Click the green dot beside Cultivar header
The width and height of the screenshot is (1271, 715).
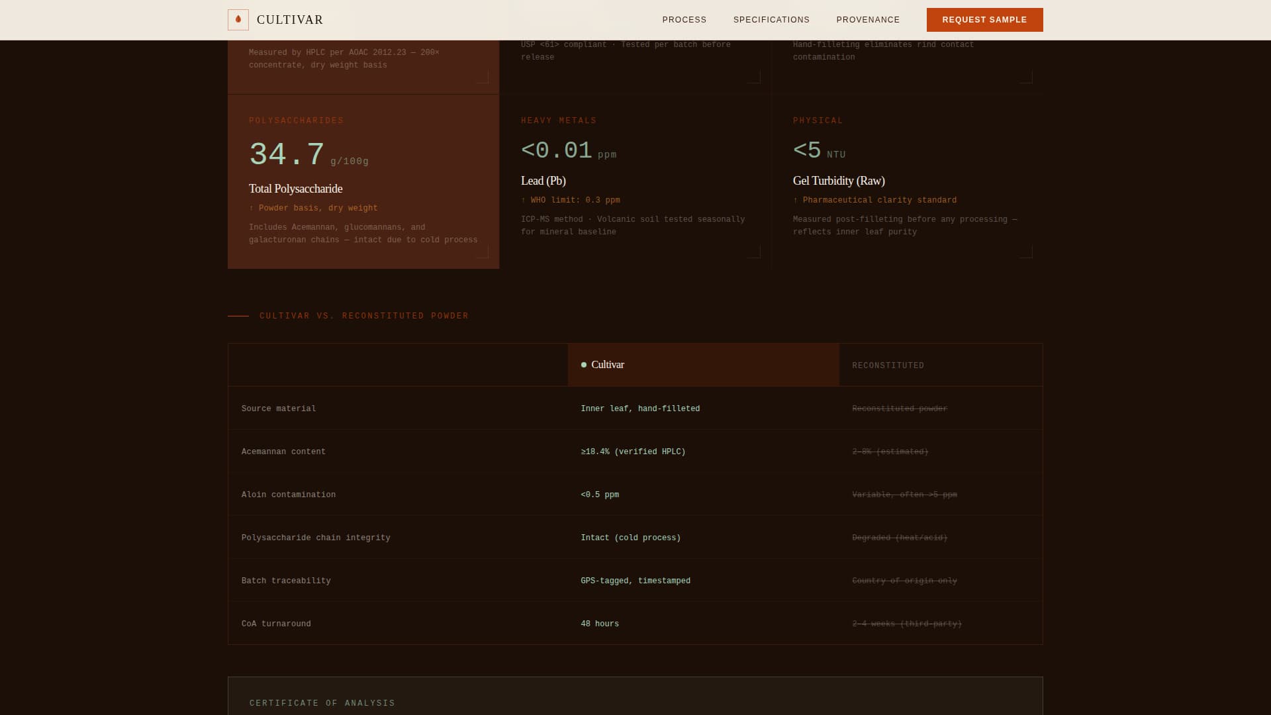[x=584, y=365]
